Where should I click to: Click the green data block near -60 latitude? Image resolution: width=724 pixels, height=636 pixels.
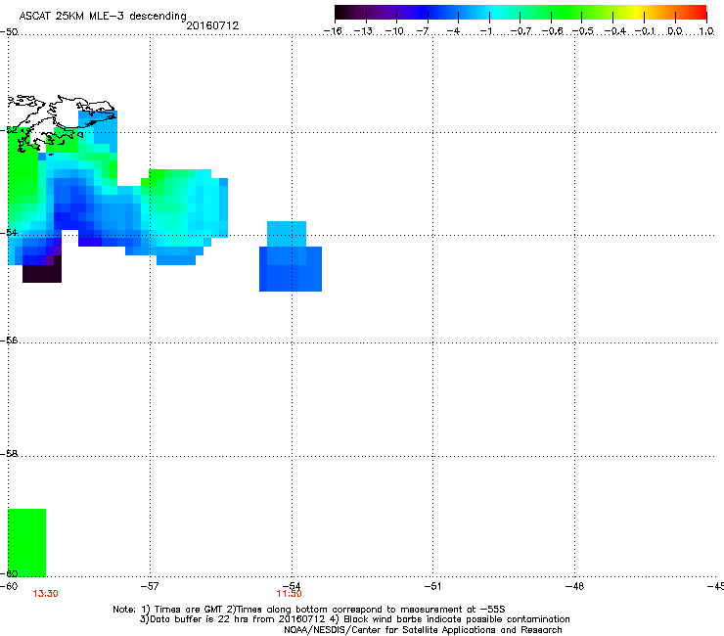26,543
